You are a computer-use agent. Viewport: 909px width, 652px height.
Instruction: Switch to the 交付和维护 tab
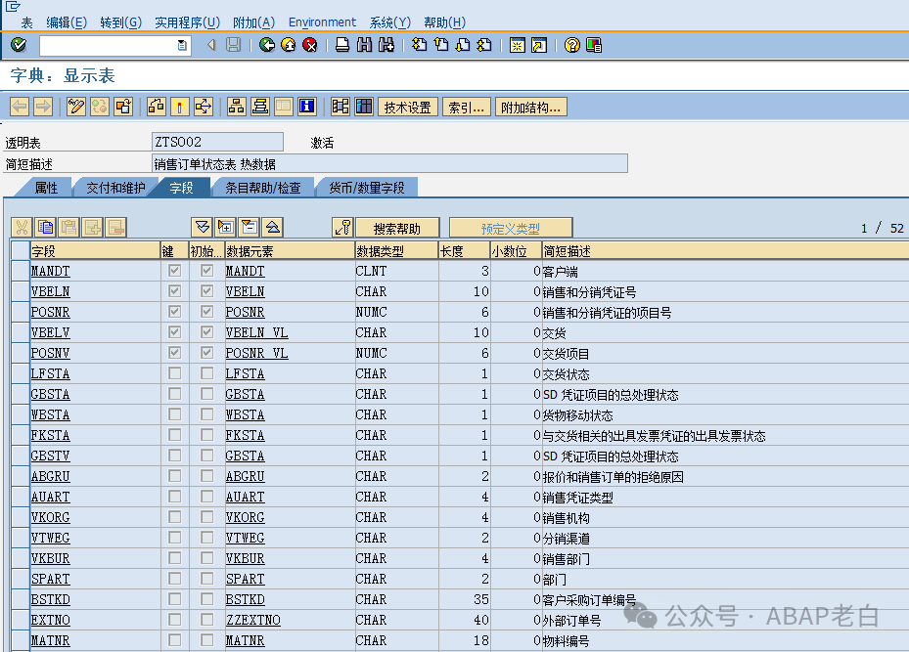click(x=115, y=188)
